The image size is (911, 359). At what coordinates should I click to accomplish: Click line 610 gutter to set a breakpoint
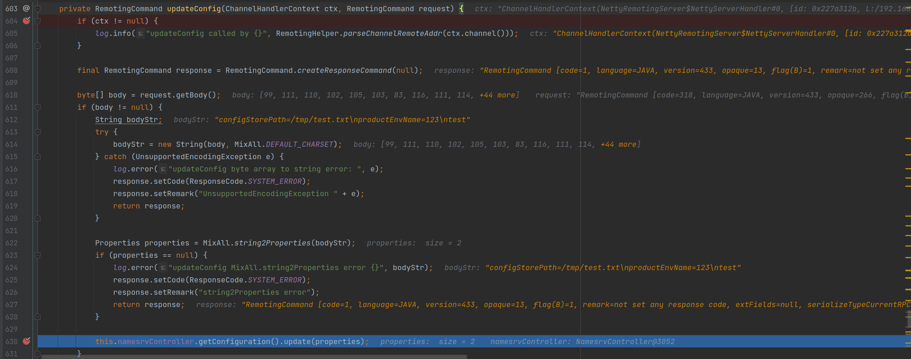[x=26, y=95]
